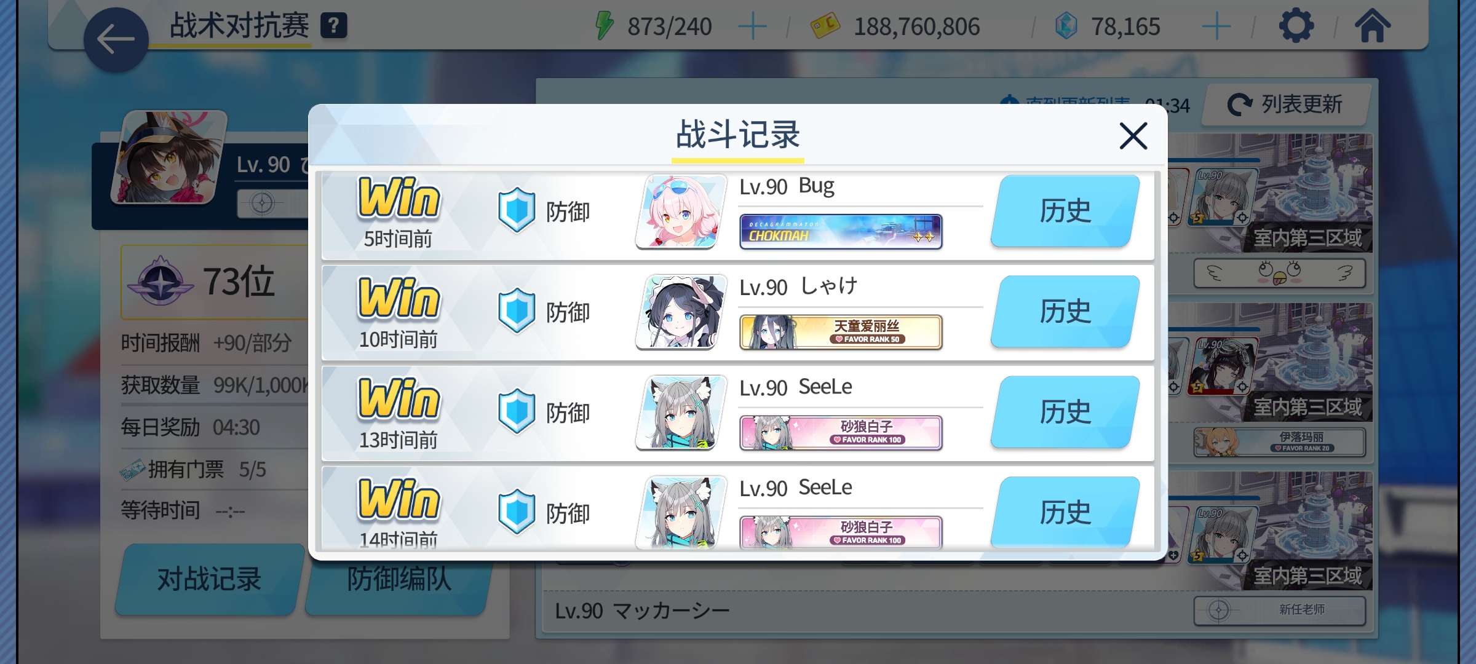Click the CHOKMAH title banner

point(841,232)
